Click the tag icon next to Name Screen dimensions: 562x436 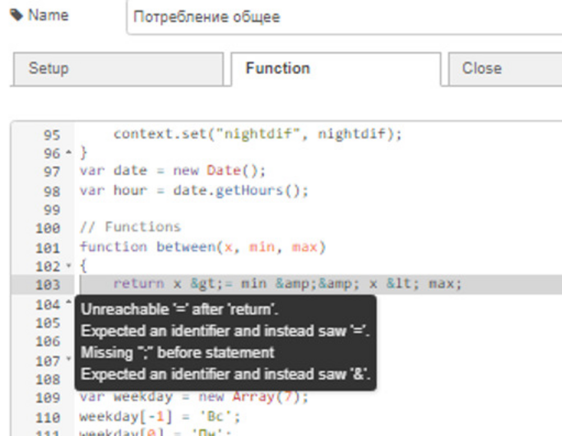16,15
